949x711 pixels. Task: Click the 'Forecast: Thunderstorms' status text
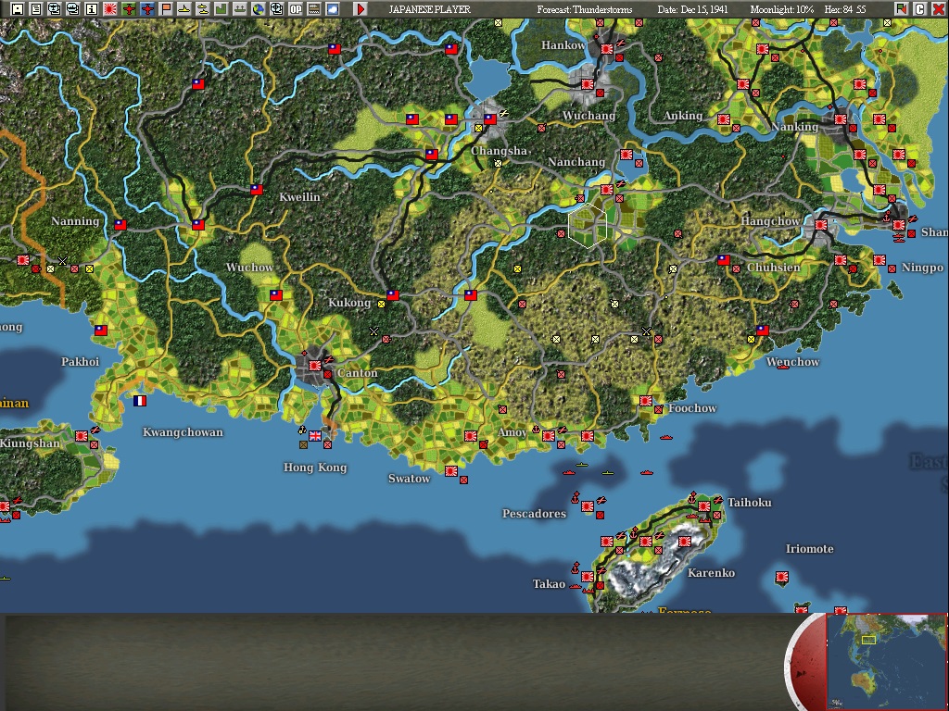(585, 9)
